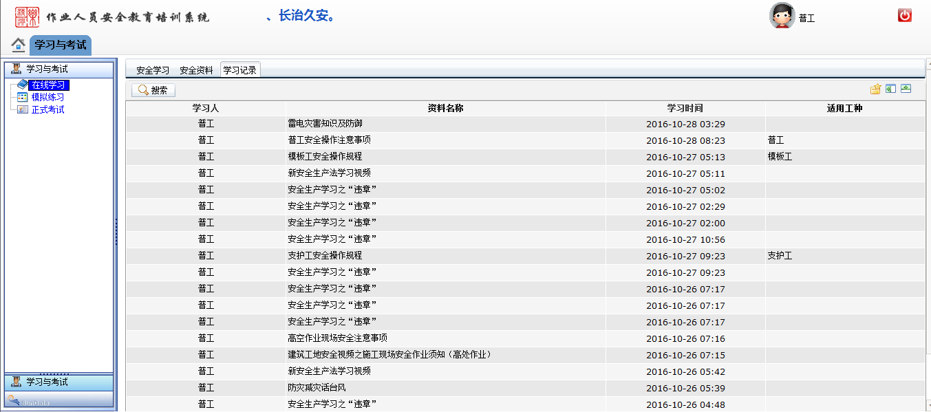This screenshot has width=931, height=412.
Task: Click the collapse-left panel icon in toolbar
Action: click(890, 89)
